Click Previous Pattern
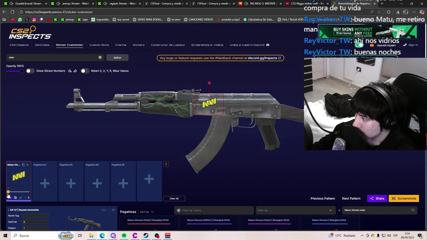 click(323, 199)
